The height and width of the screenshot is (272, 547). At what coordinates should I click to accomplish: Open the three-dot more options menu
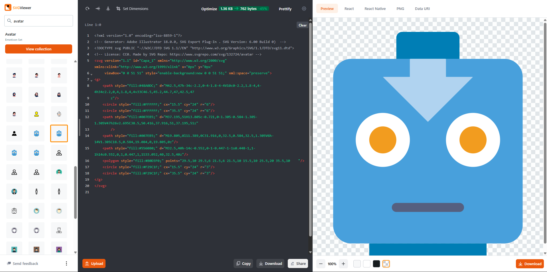(66, 263)
